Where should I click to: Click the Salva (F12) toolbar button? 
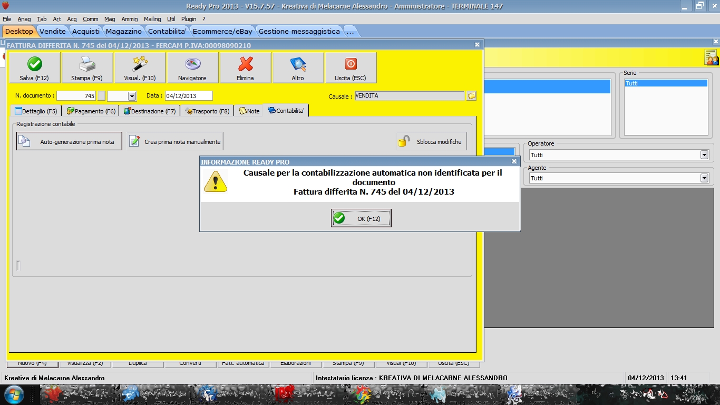34,67
